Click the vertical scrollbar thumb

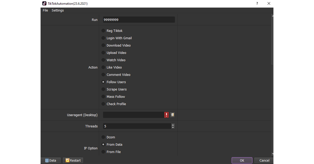[x=272, y=41]
